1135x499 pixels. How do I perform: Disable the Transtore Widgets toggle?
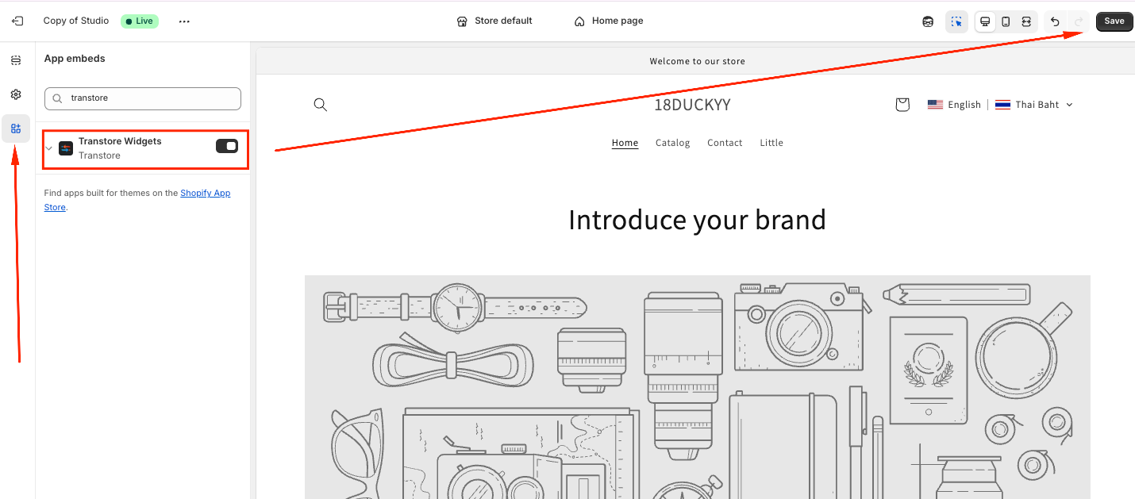click(x=227, y=146)
